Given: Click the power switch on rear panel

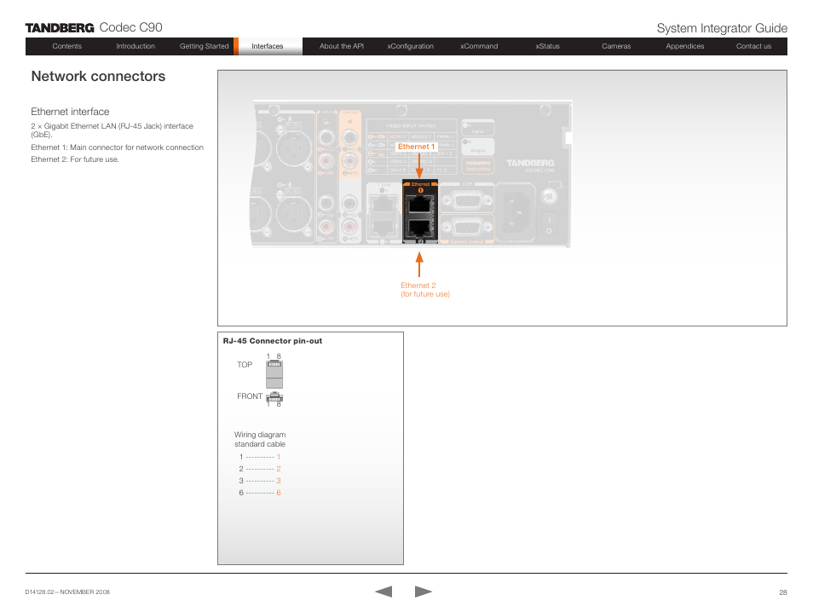Looking at the screenshot, I should pyautogui.click(x=549, y=224).
